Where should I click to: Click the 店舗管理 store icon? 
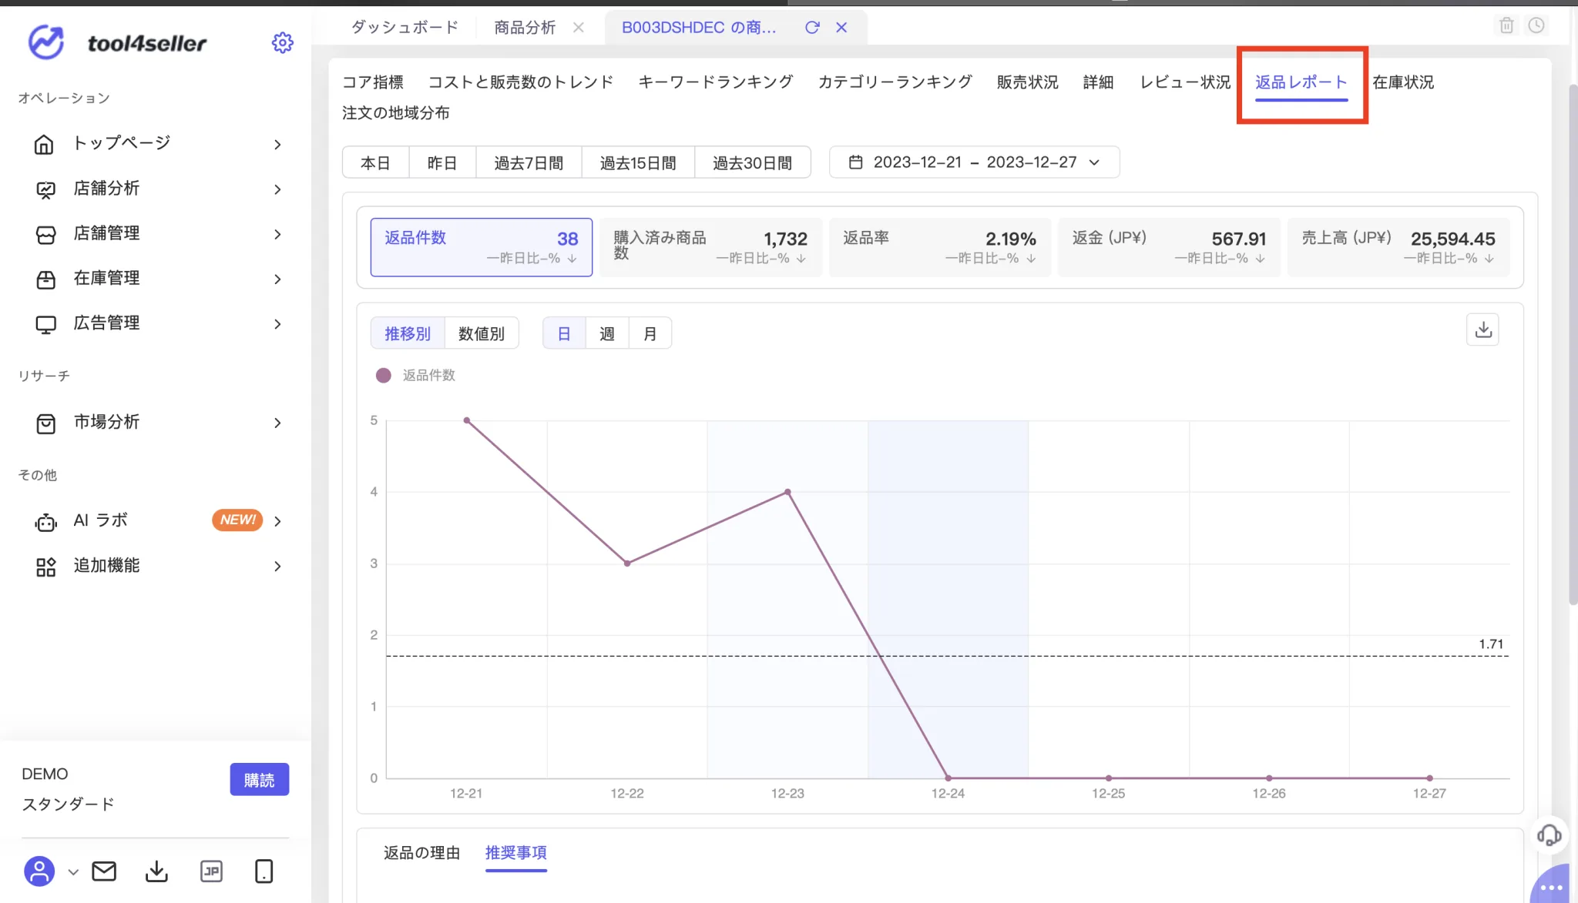click(45, 234)
